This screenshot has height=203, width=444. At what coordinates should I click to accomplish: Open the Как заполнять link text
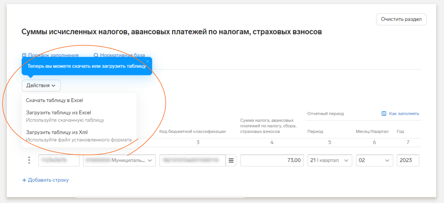[x=404, y=114]
